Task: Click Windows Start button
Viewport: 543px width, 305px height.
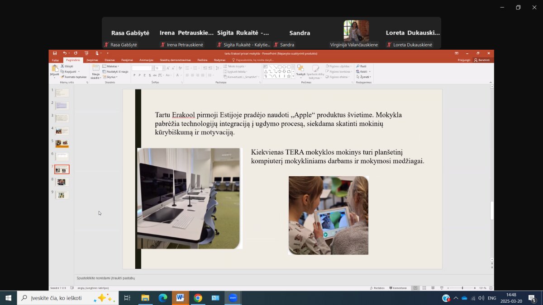Action: (8, 298)
